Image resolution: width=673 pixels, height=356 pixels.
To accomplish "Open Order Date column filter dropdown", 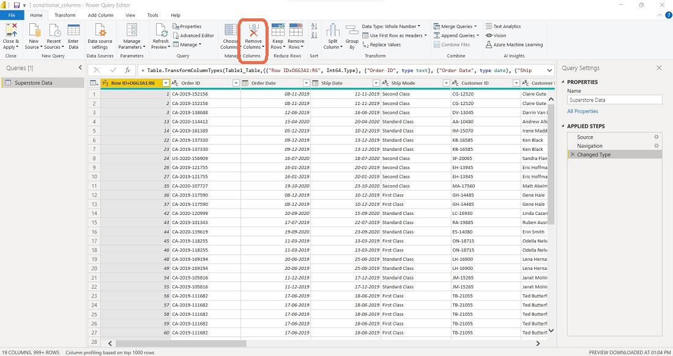I will point(305,83).
